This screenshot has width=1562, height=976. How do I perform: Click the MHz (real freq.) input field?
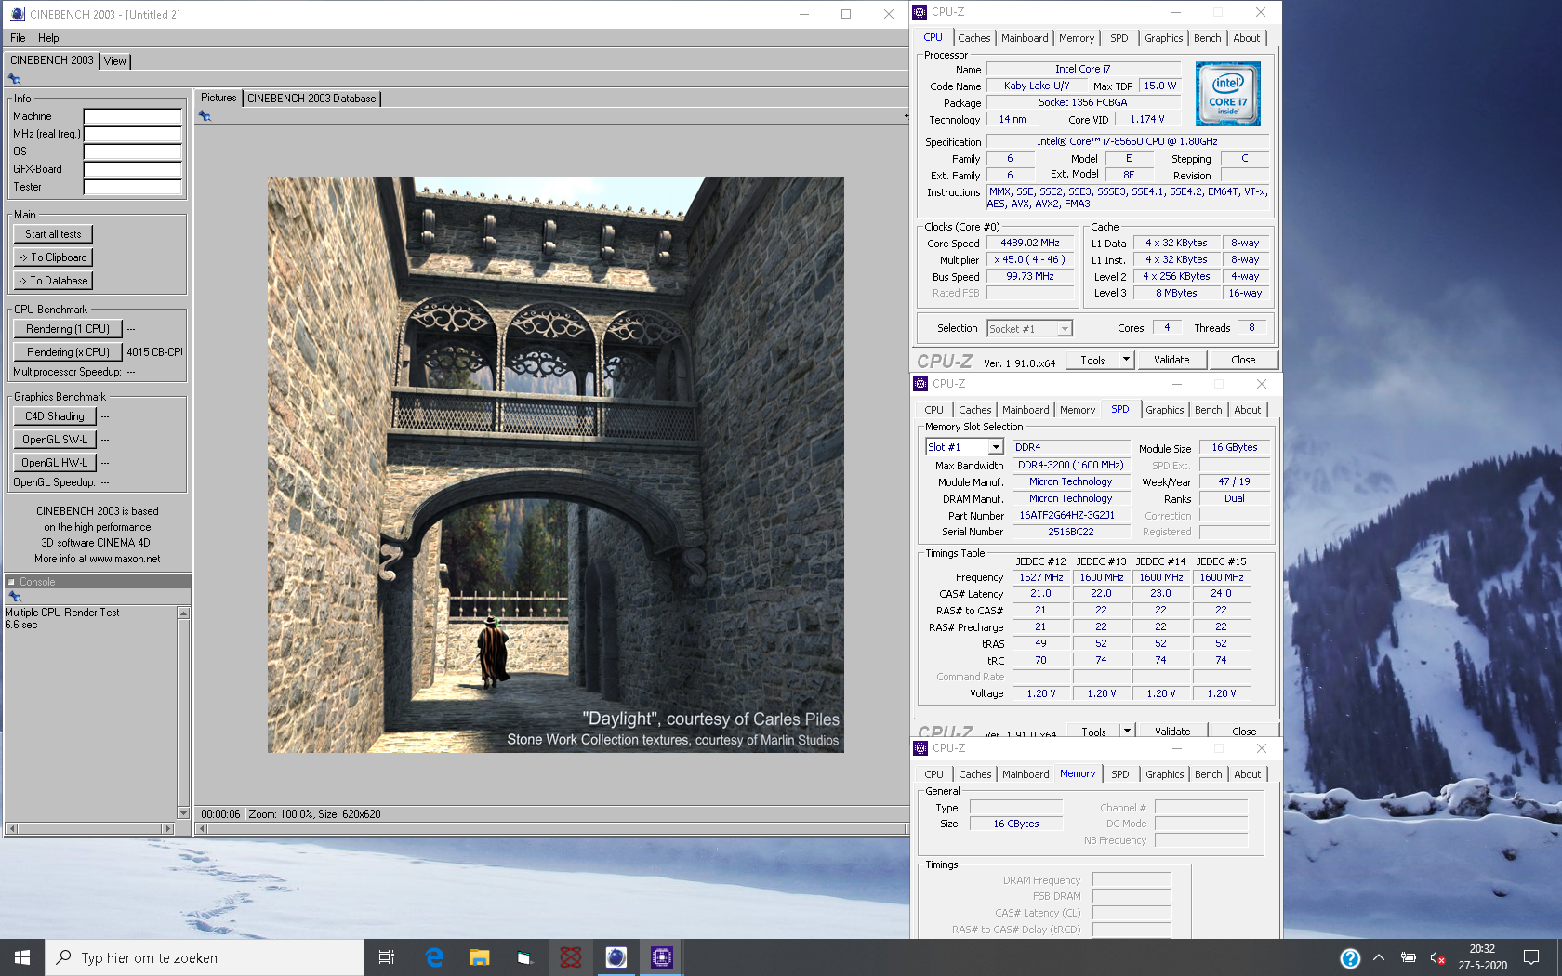pyautogui.click(x=132, y=134)
